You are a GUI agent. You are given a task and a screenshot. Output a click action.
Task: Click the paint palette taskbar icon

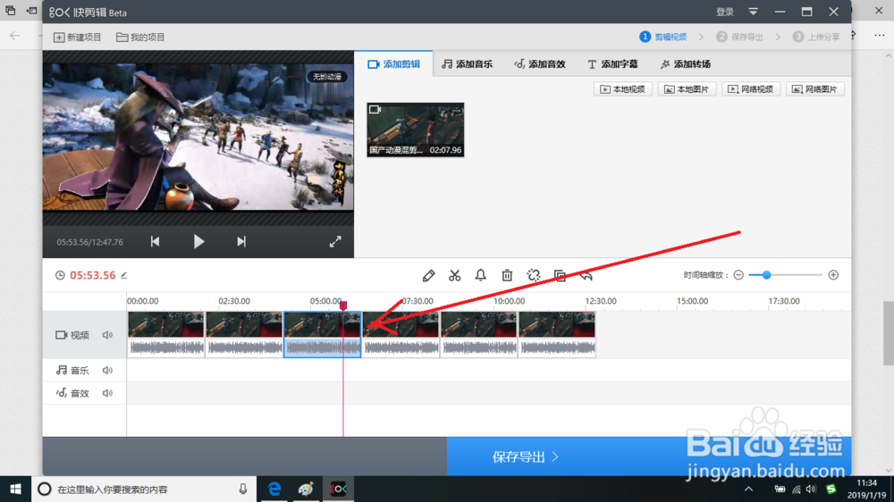tap(306, 489)
